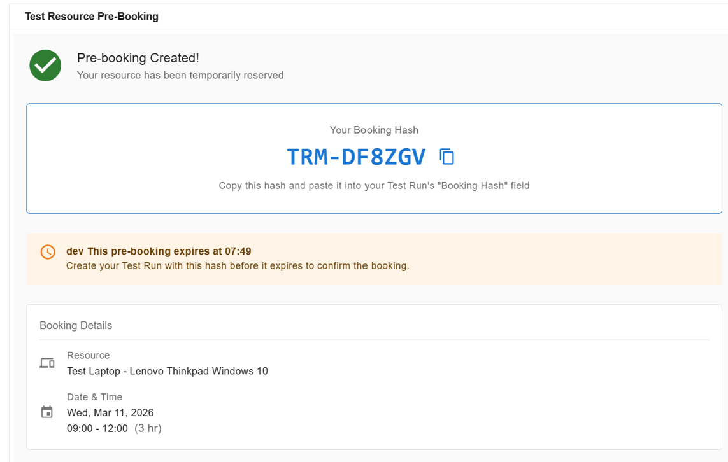The height and width of the screenshot is (462, 728).
Task: Click the orange clock expiry icon
Action: tap(47, 251)
